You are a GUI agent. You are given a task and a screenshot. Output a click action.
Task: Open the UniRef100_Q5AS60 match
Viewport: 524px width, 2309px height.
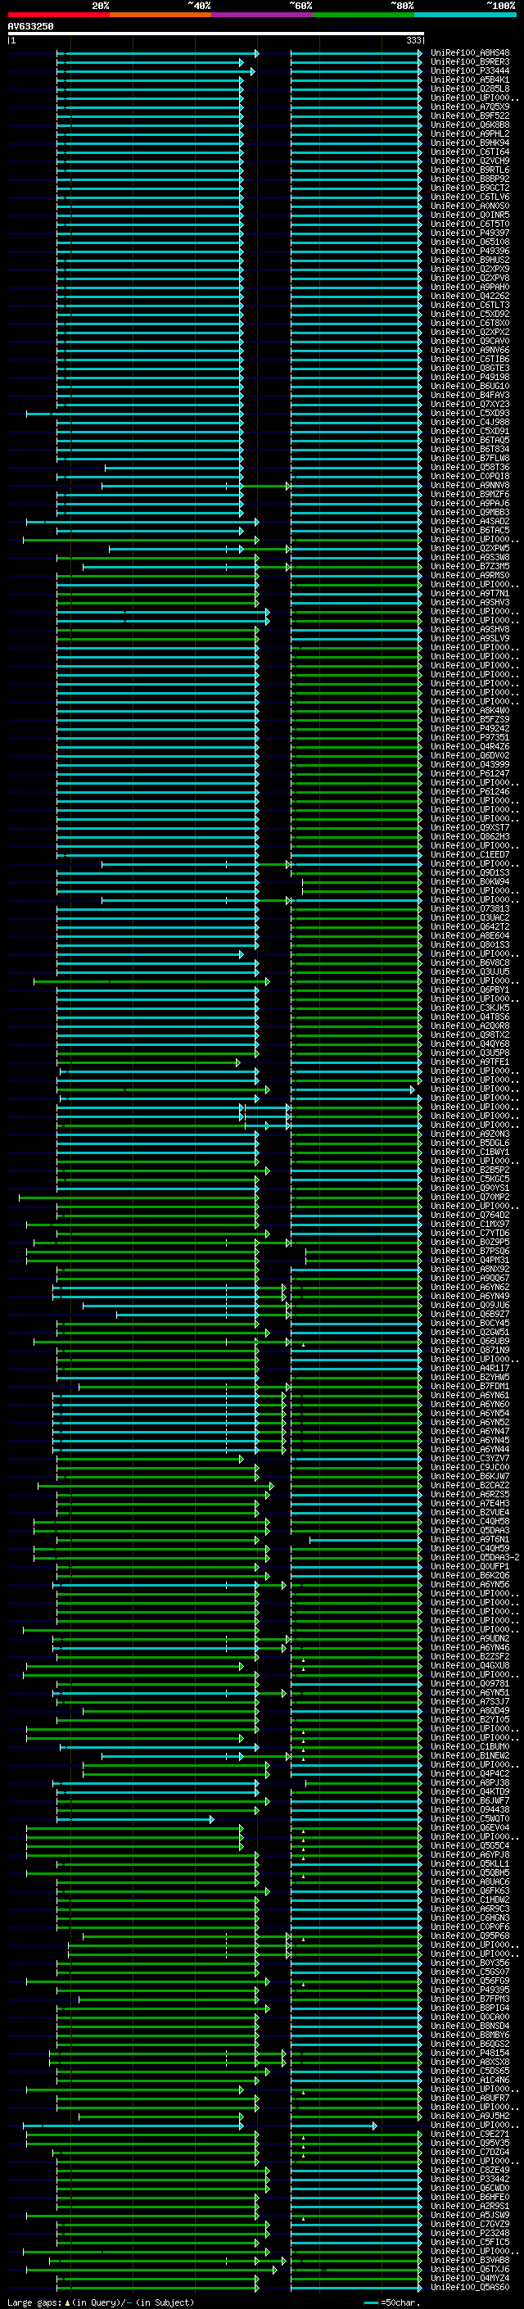470,2287
